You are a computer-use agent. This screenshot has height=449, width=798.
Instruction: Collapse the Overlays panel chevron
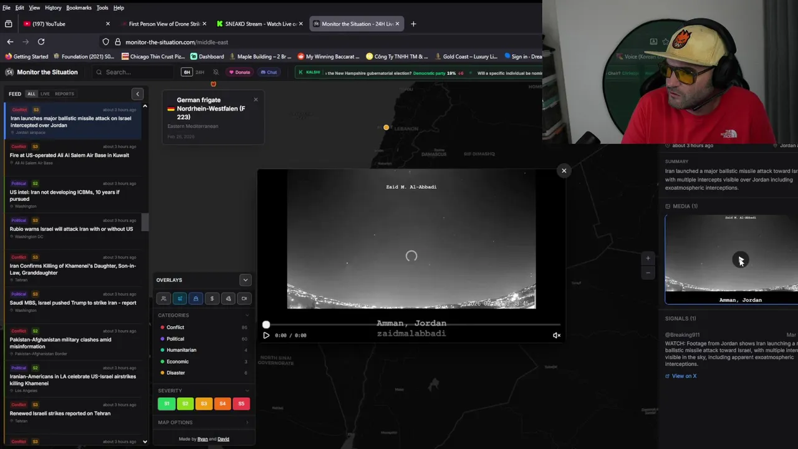[245, 280]
